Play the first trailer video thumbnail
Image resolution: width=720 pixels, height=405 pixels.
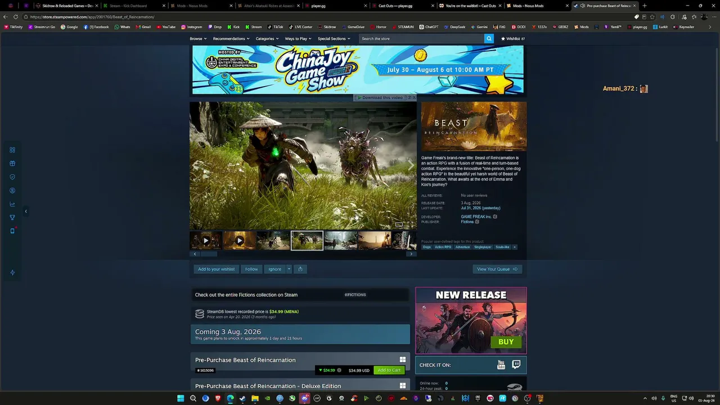click(x=206, y=241)
